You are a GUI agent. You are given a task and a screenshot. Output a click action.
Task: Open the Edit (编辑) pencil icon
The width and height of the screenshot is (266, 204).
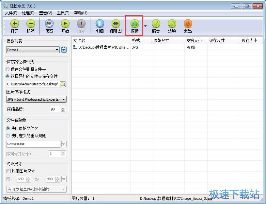[156, 23]
